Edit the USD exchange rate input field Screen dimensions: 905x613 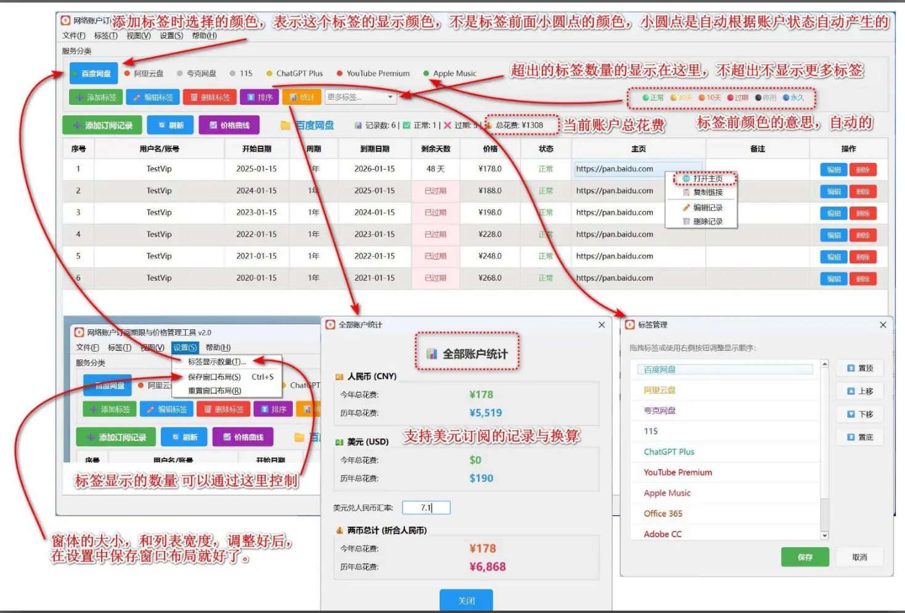click(x=426, y=508)
